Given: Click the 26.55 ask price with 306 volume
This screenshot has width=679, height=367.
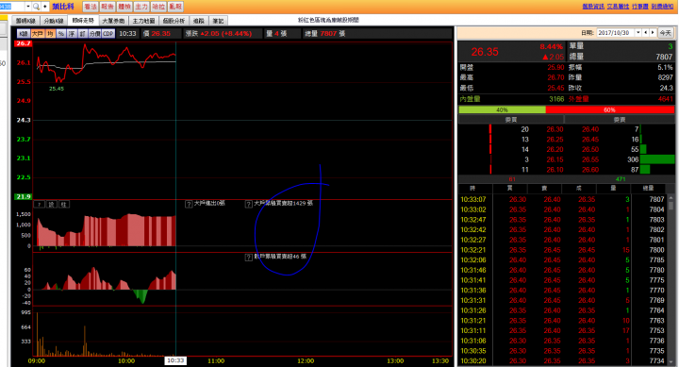Looking at the screenshot, I should (x=590, y=159).
